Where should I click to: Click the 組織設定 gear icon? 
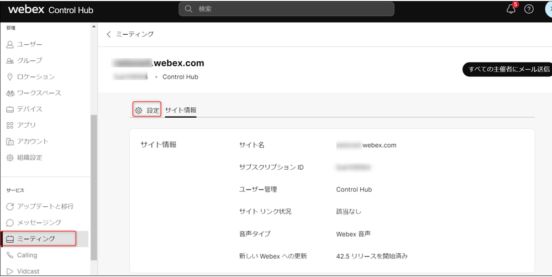point(10,158)
